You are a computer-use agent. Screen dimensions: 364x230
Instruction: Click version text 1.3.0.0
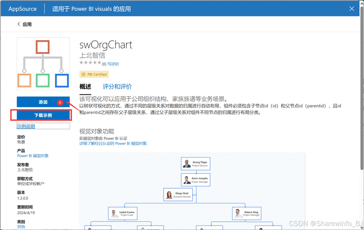[x=22, y=198]
